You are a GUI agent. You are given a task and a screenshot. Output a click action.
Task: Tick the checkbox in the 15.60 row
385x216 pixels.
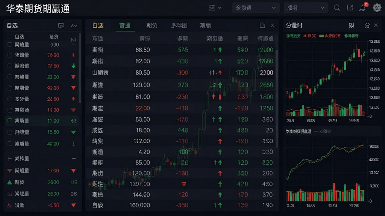(10, 132)
